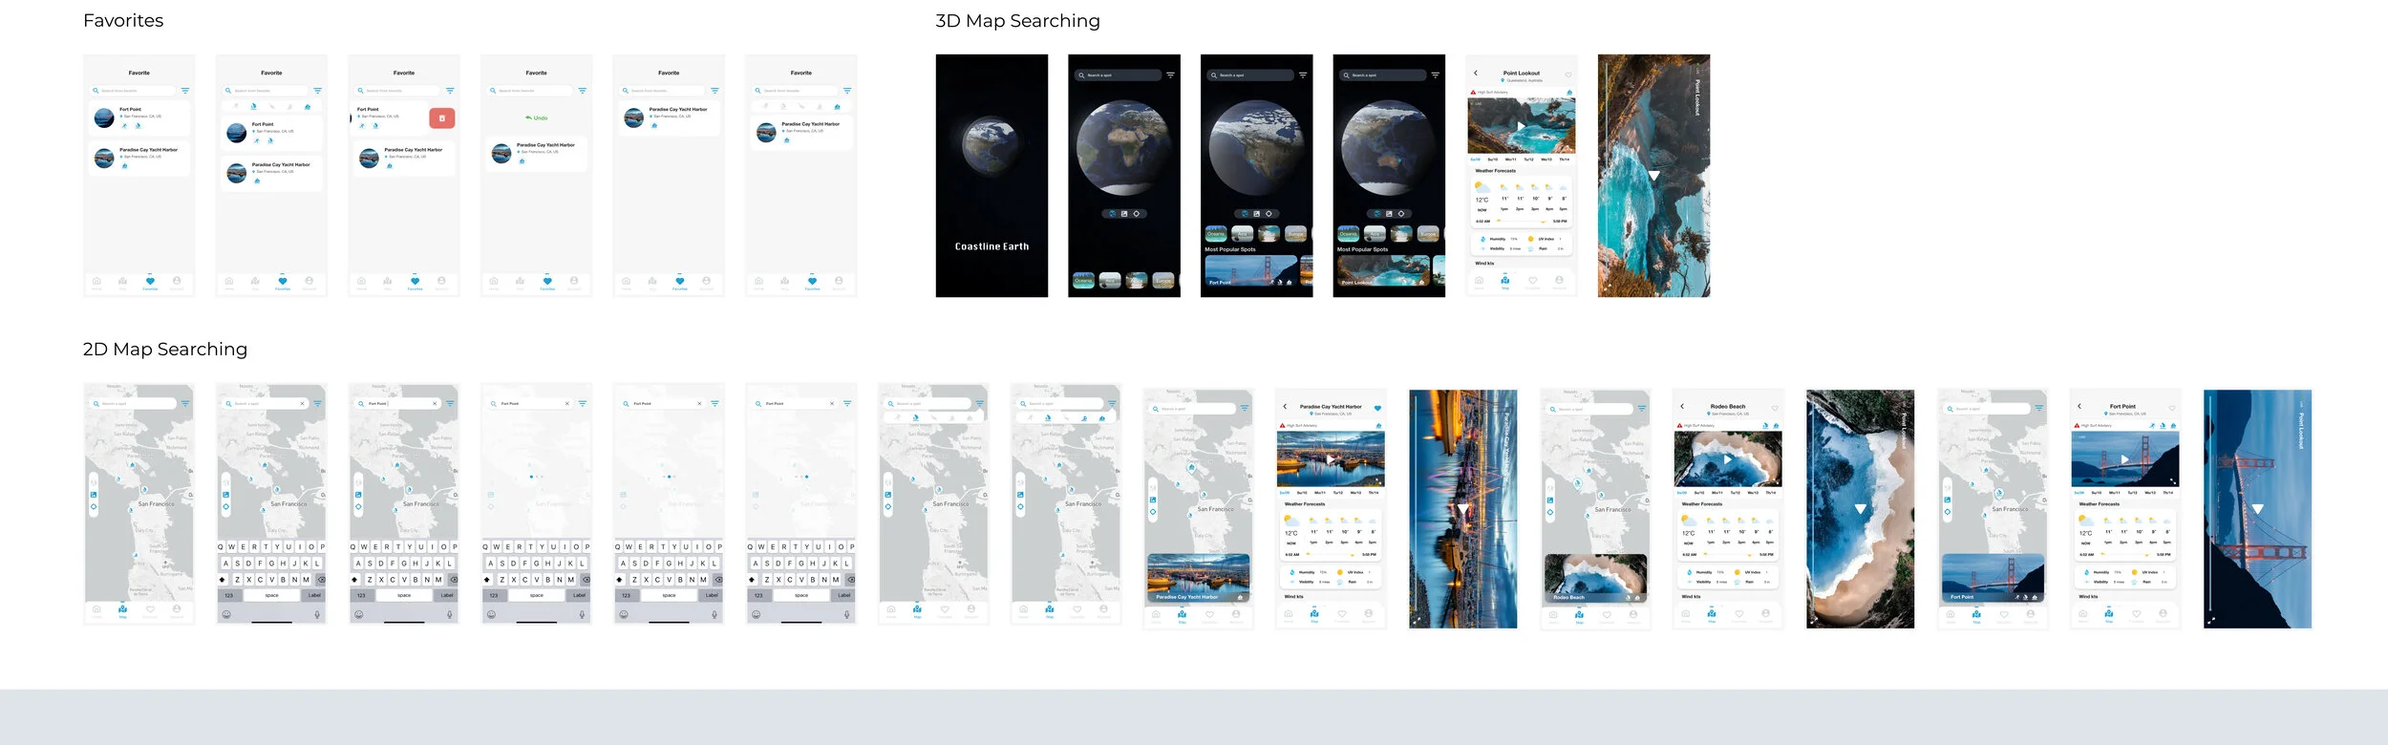Click High Surf Advisory warning icon on Point Lookout

(1473, 92)
